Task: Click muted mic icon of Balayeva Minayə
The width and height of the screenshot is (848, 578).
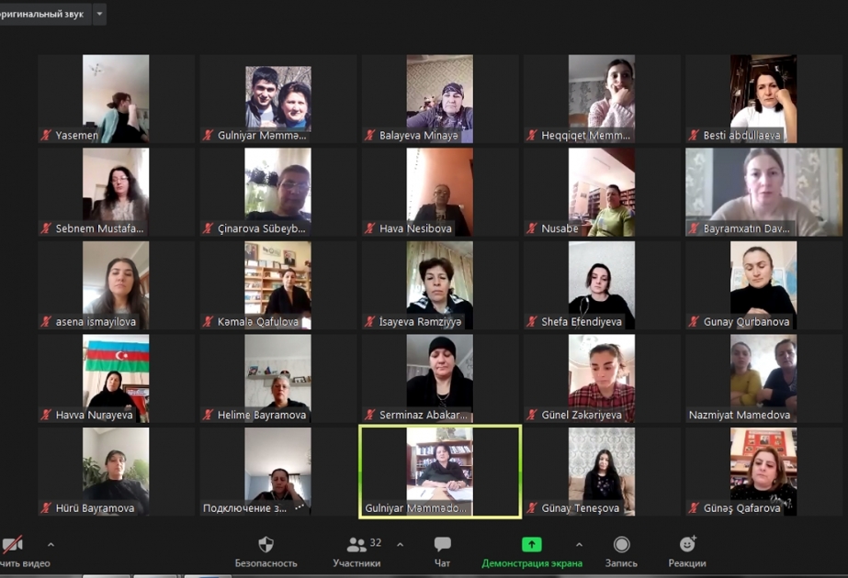Action: tap(370, 135)
